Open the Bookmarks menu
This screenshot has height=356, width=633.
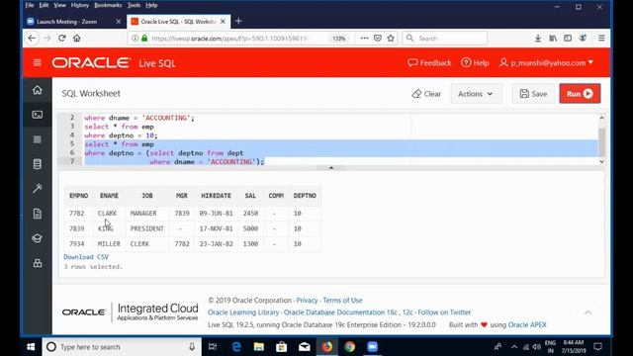[x=108, y=5]
